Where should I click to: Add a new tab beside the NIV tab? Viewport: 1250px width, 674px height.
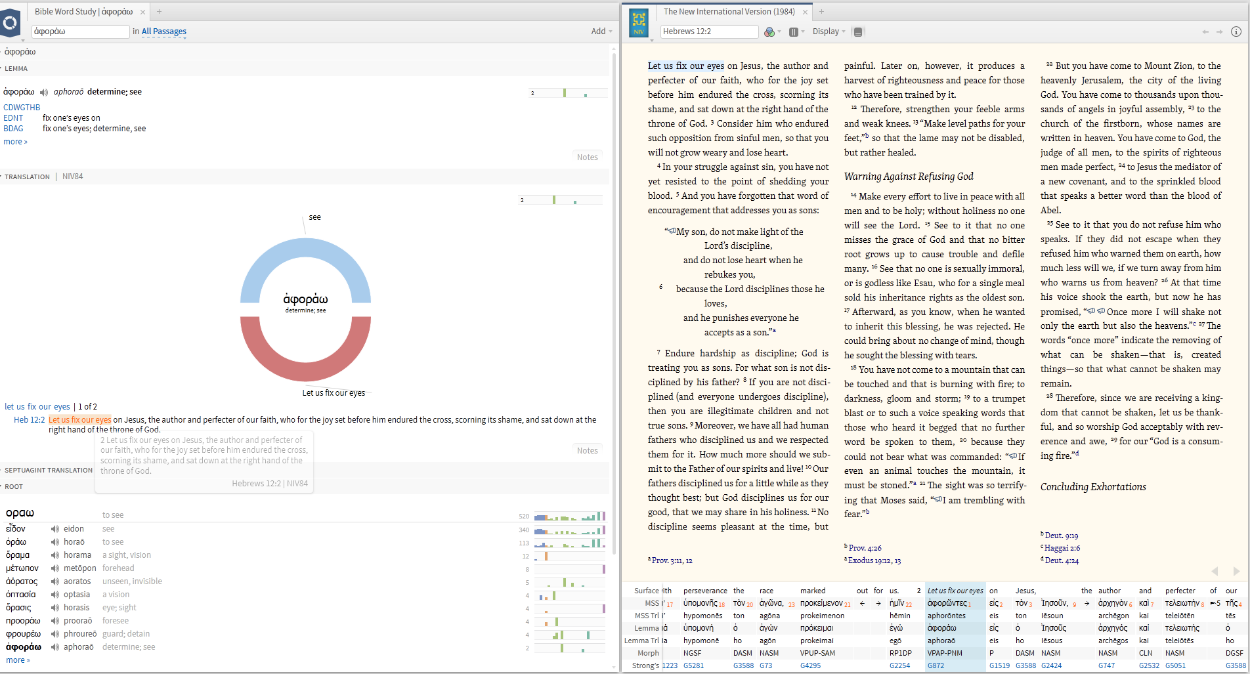point(821,12)
